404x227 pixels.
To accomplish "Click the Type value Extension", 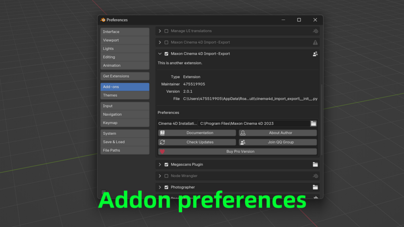I will [x=191, y=77].
